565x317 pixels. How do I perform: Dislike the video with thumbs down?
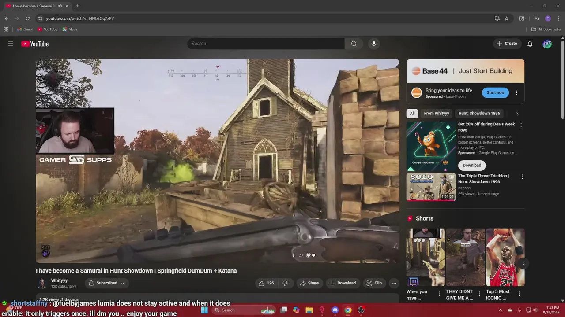click(x=286, y=283)
